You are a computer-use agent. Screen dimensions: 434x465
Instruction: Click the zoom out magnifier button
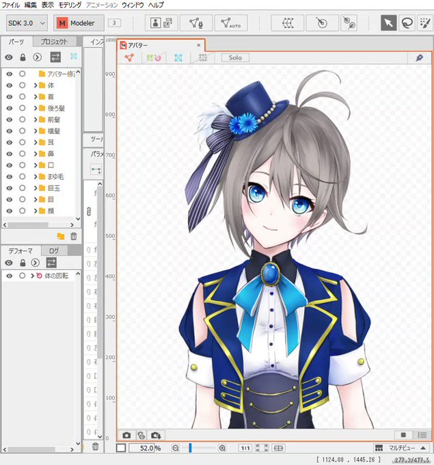coord(176,448)
